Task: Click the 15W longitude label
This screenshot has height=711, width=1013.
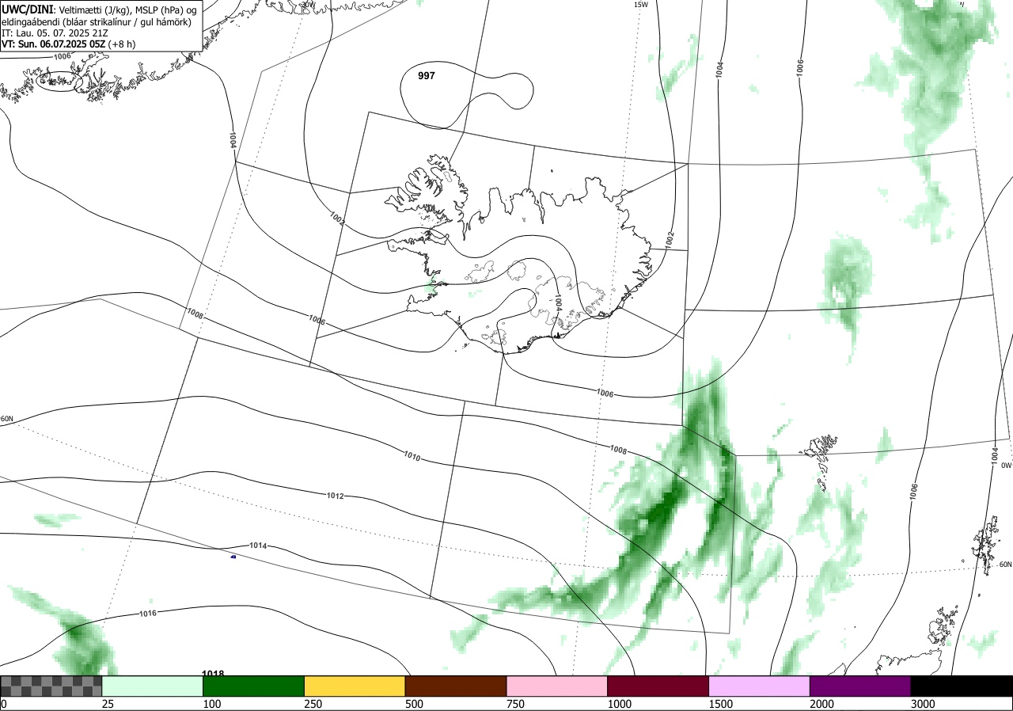Action: [x=641, y=5]
